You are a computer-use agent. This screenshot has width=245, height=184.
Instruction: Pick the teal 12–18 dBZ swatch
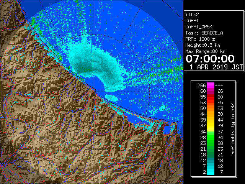(211, 160)
